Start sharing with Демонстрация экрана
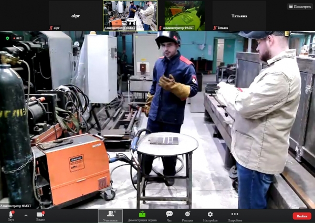The image size is (315, 223). pos(142,216)
